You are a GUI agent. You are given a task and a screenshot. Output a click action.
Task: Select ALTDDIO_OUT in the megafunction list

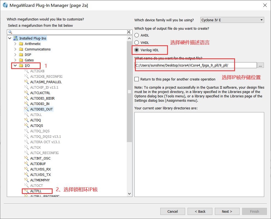41,109
